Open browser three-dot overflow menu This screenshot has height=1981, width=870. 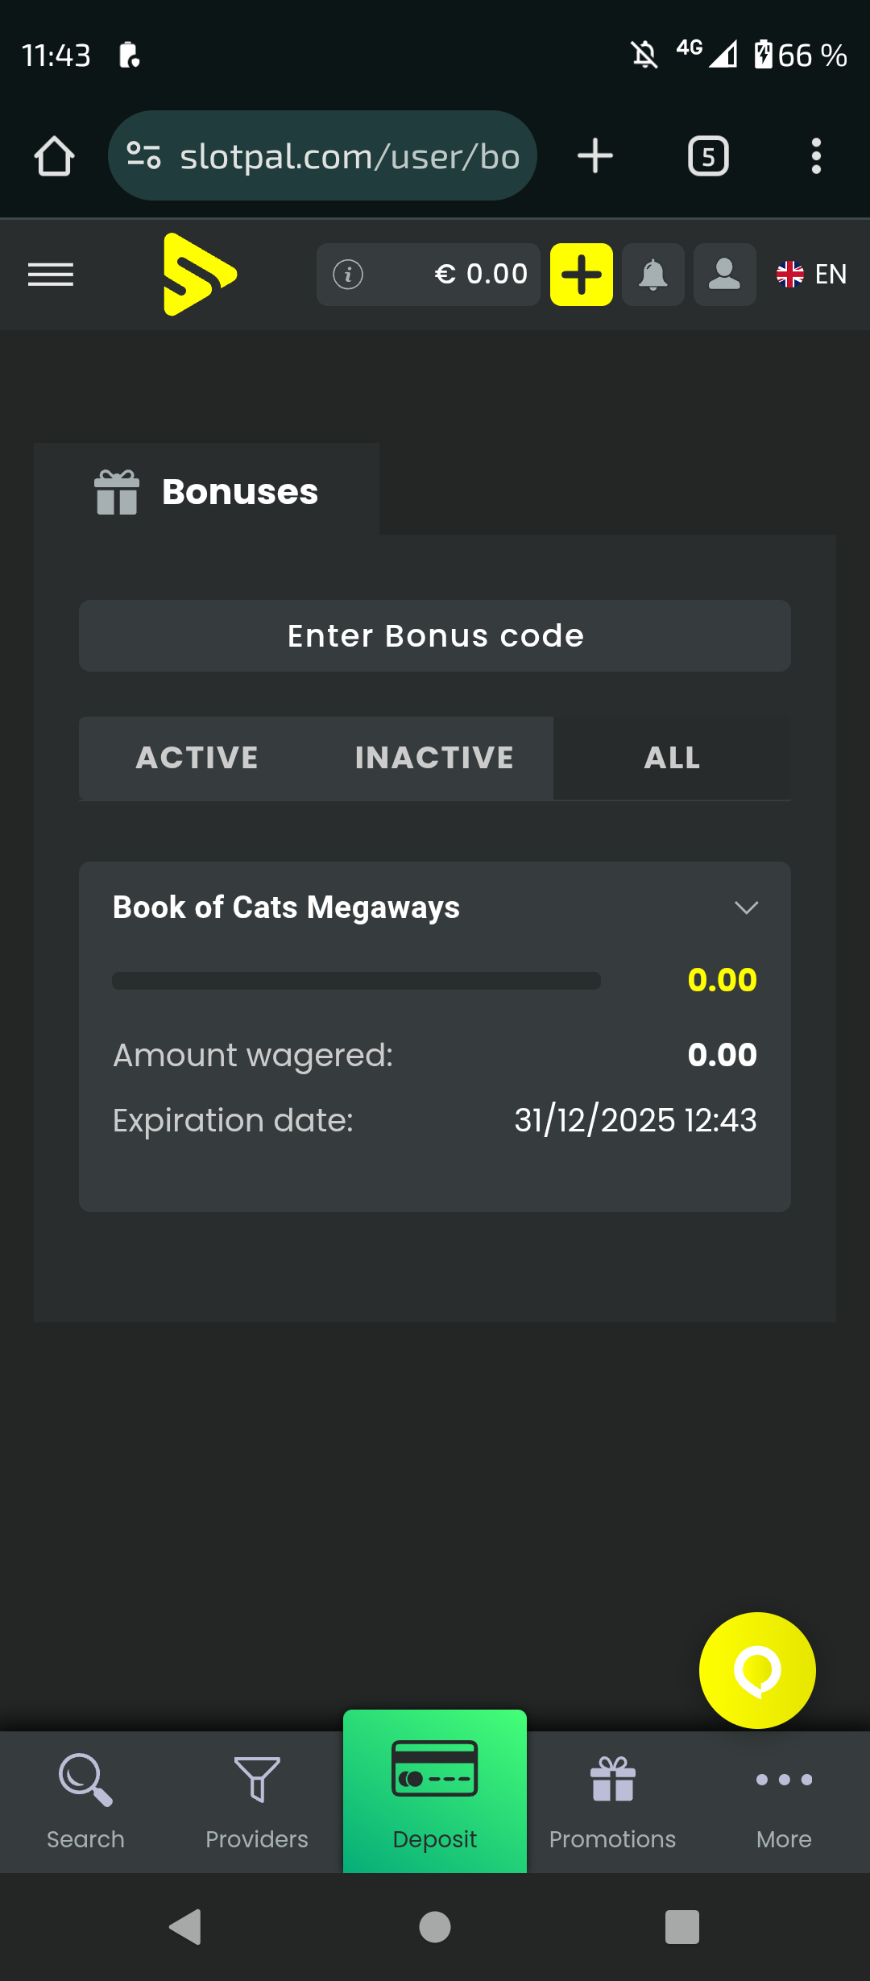pyautogui.click(x=816, y=155)
